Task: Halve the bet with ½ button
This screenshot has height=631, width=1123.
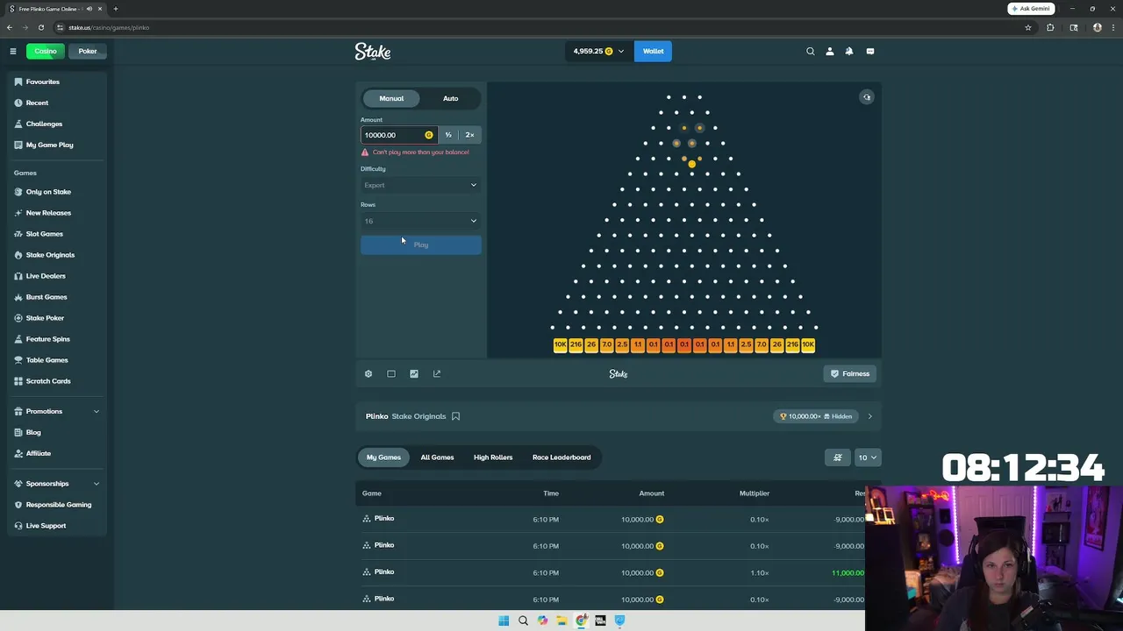Action: [x=448, y=135]
